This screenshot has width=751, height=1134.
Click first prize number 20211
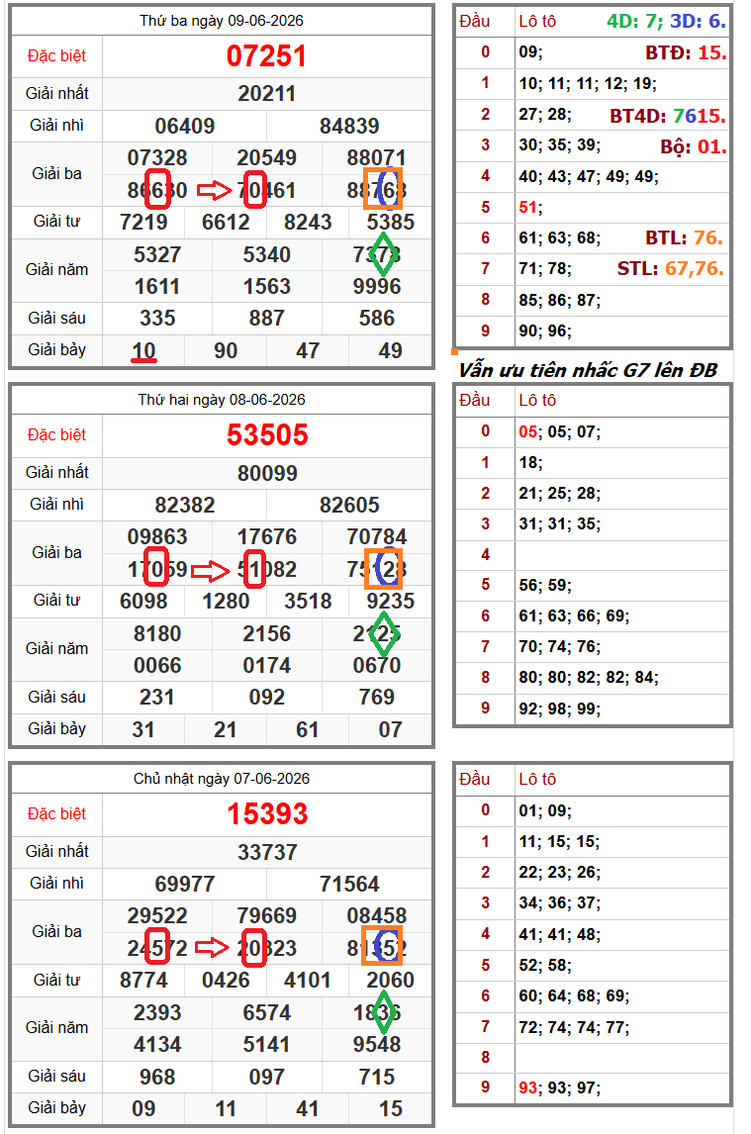point(267,93)
